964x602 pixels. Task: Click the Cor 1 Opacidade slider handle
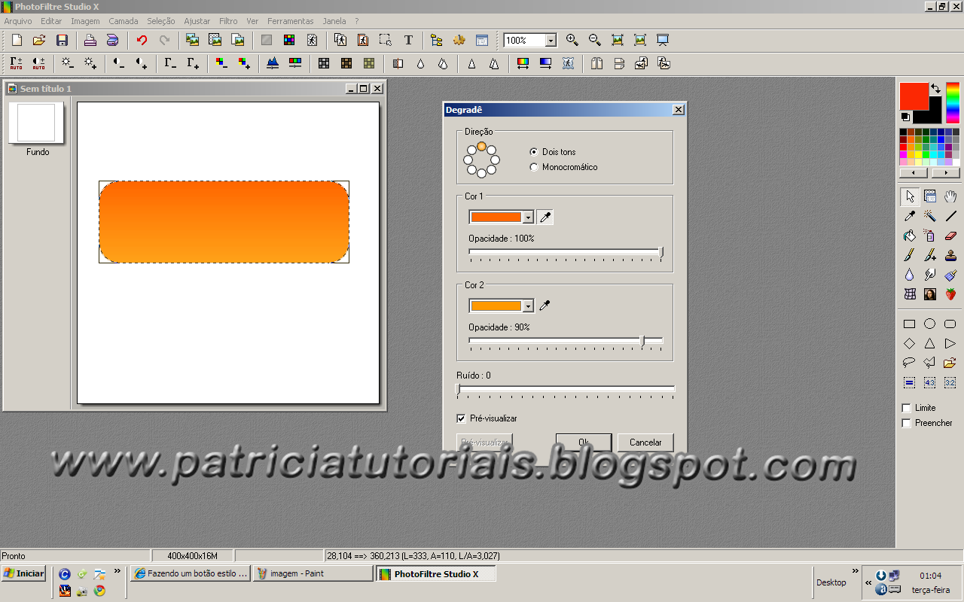click(661, 252)
